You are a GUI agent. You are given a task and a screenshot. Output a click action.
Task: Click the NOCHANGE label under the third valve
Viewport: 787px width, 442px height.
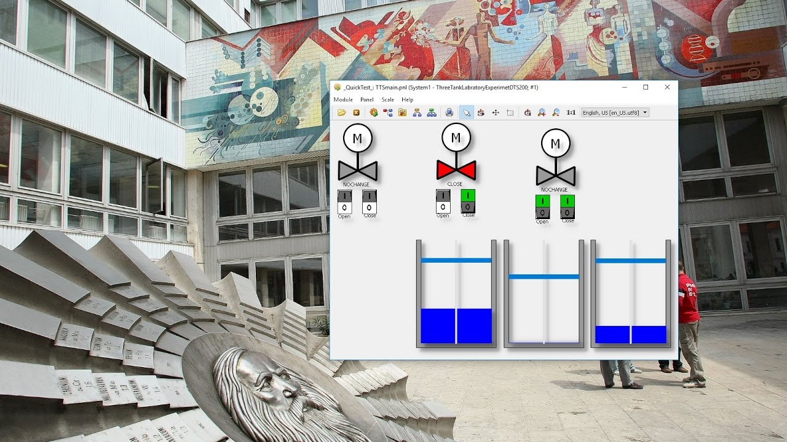tap(555, 190)
